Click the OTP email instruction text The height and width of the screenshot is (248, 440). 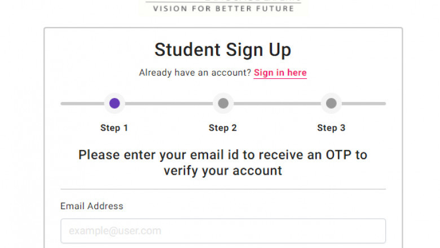coord(223,162)
